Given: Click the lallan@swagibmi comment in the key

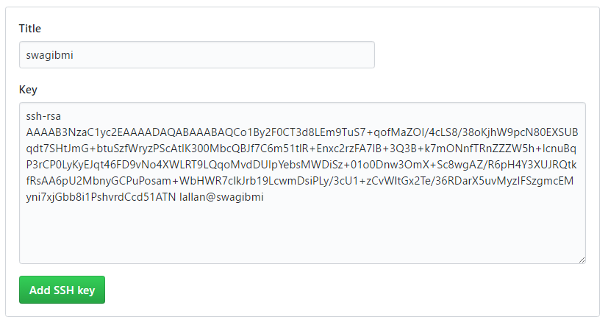Looking at the screenshot, I should pos(221,197).
